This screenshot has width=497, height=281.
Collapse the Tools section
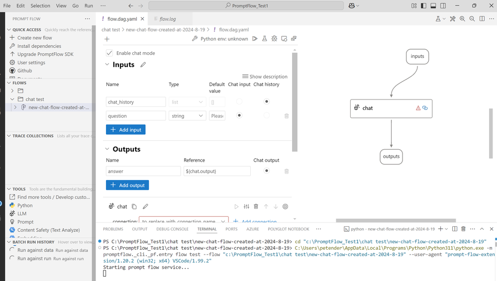9,189
